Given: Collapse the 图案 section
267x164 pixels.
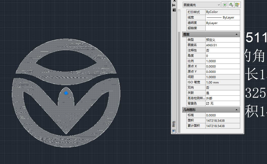Looking at the screenshot, I should (x=236, y=34).
